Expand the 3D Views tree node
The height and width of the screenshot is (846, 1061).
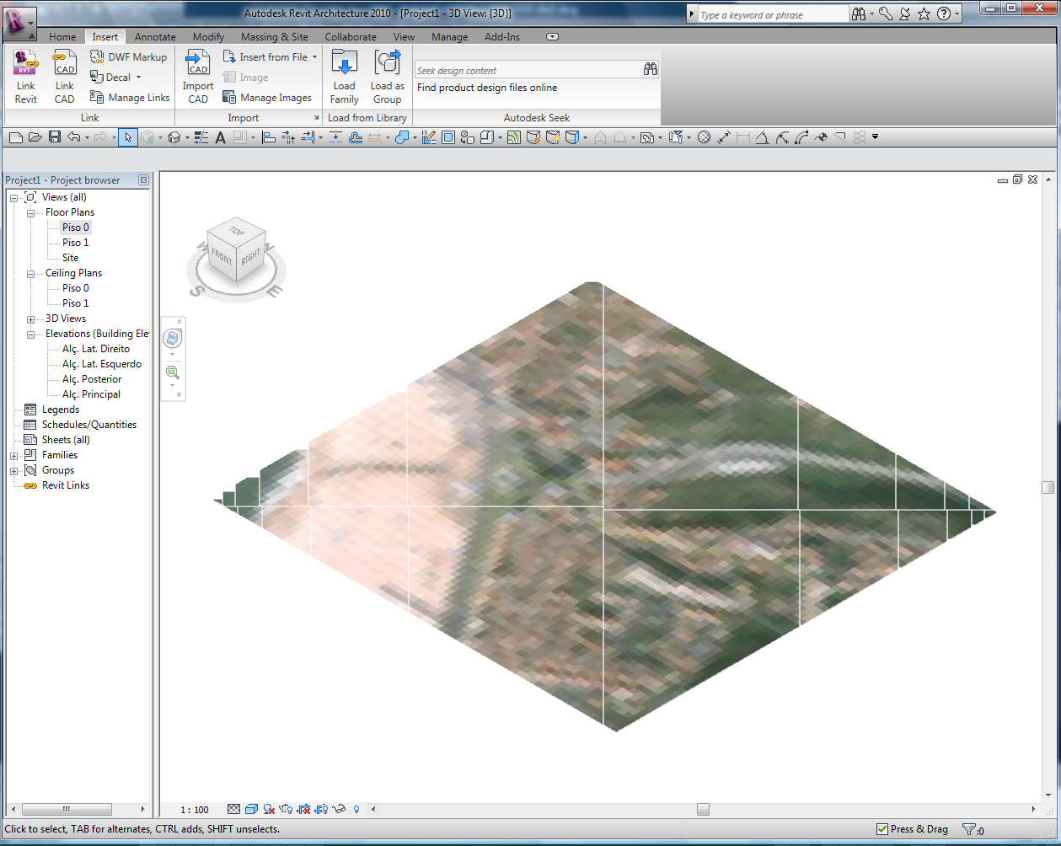point(30,319)
